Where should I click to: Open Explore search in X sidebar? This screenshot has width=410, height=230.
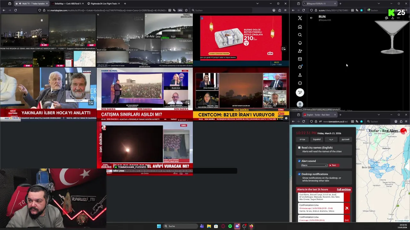point(300,35)
